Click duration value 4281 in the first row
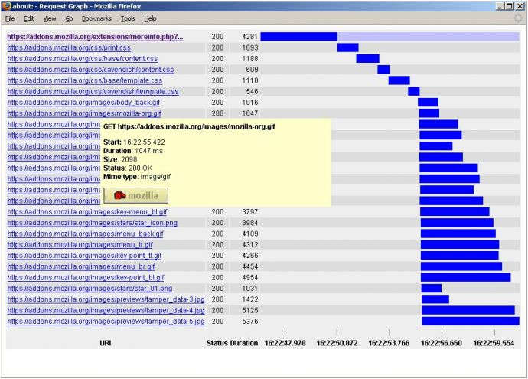 (250, 37)
